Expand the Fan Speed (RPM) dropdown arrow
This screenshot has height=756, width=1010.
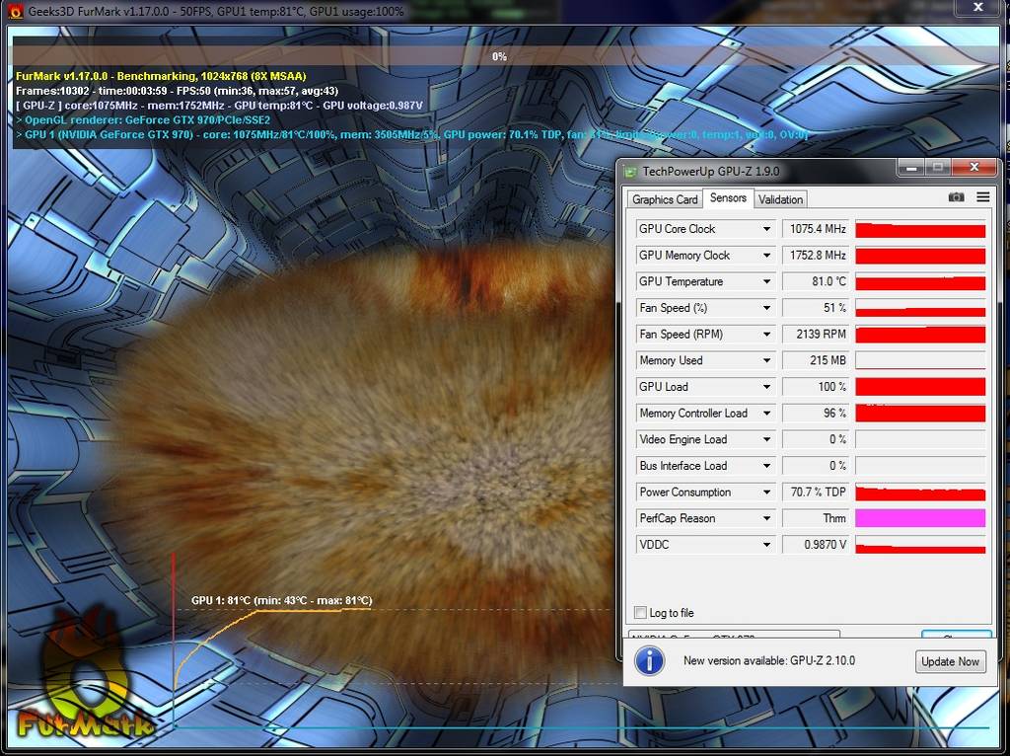(x=766, y=334)
